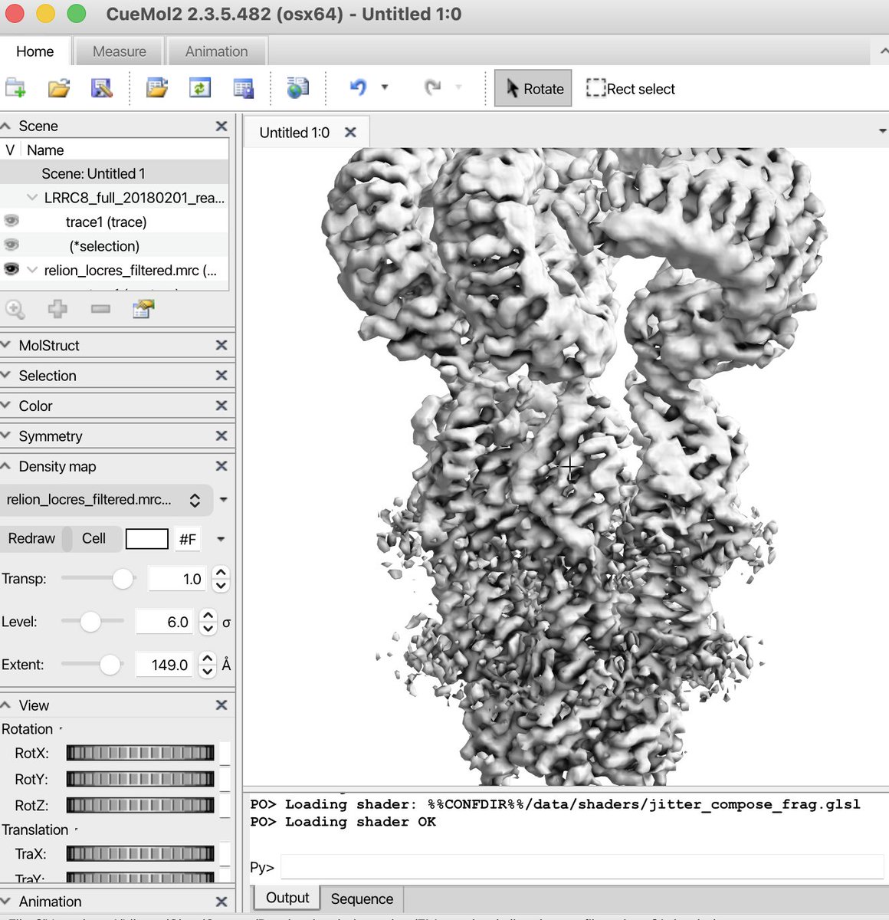Close the Animation panel at bottom

[x=221, y=902]
